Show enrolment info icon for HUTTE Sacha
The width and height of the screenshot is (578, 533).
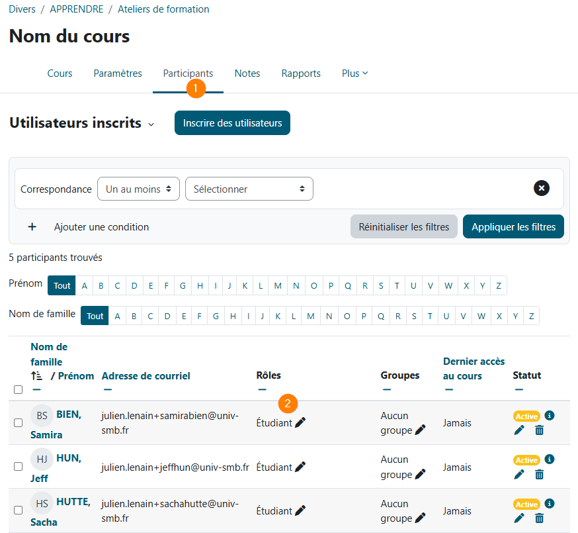click(x=550, y=503)
